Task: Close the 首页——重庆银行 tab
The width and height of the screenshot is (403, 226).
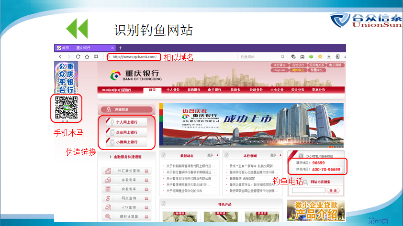Action: [x=112, y=48]
